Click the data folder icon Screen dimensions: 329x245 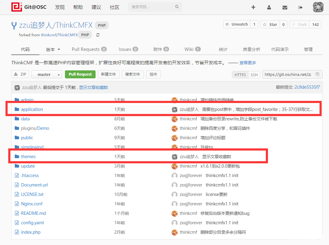click(17, 119)
